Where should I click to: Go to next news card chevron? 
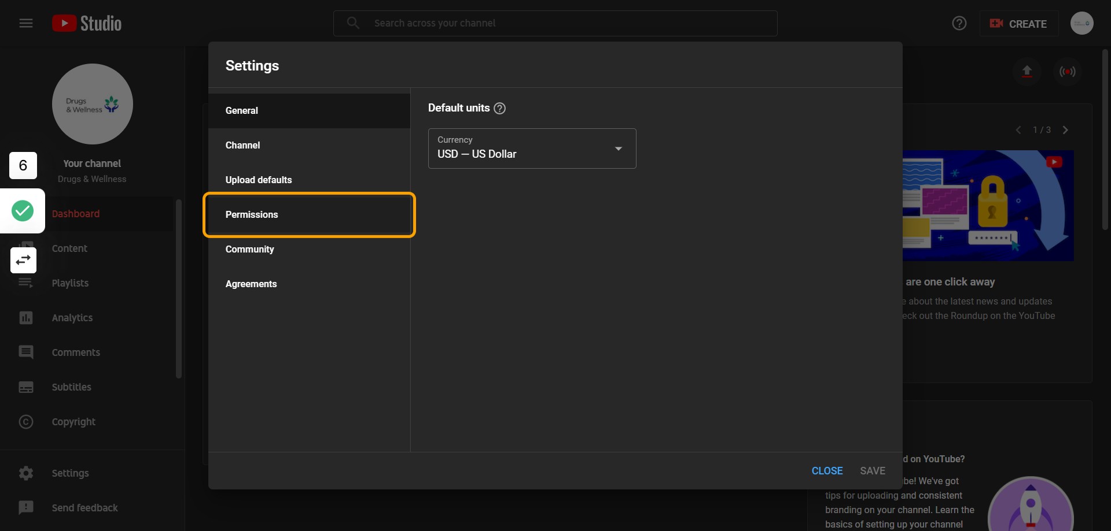1065,130
